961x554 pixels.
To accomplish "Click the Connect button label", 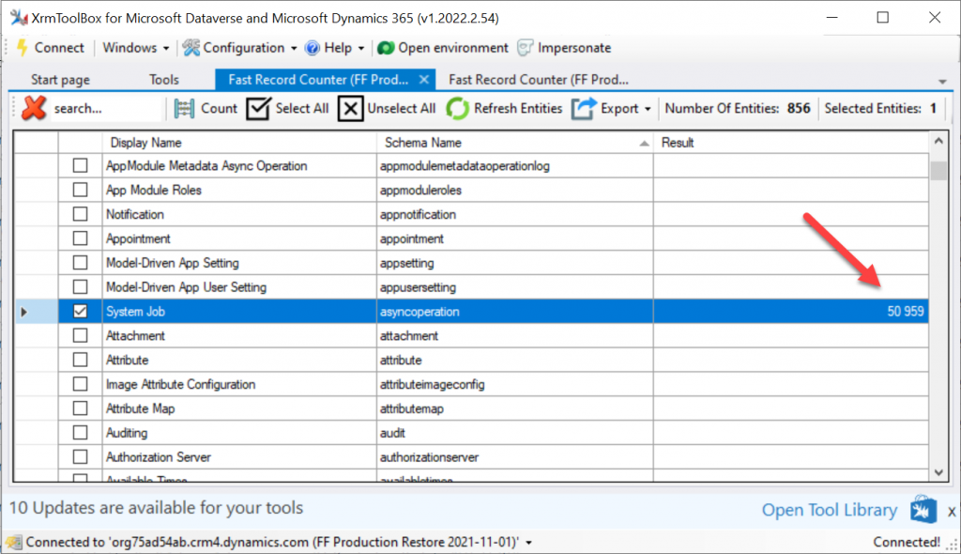I will pyautogui.click(x=59, y=48).
